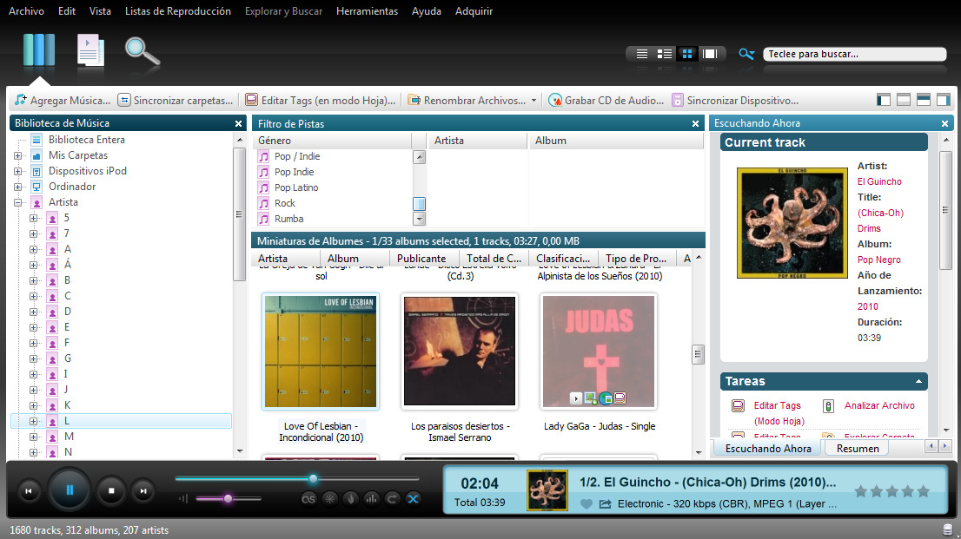Switch to the Resumen tab
Viewport: 961px width, 539px height.
click(857, 449)
